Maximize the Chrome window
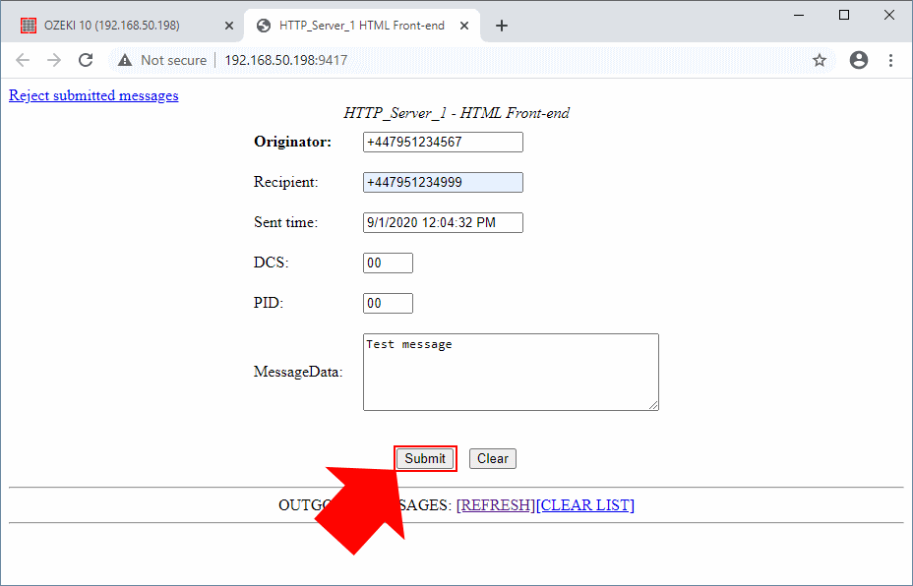Image resolution: width=913 pixels, height=586 pixels. (844, 15)
